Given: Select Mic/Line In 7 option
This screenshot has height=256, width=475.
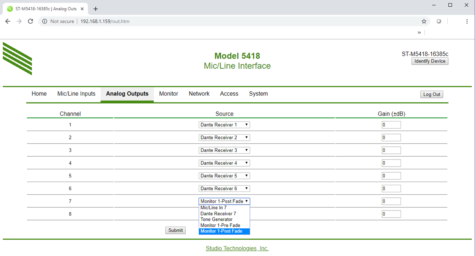Looking at the screenshot, I should click(213, 208).
